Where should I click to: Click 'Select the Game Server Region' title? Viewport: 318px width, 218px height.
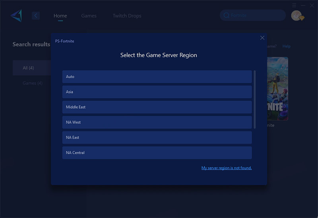pos(159,55)
